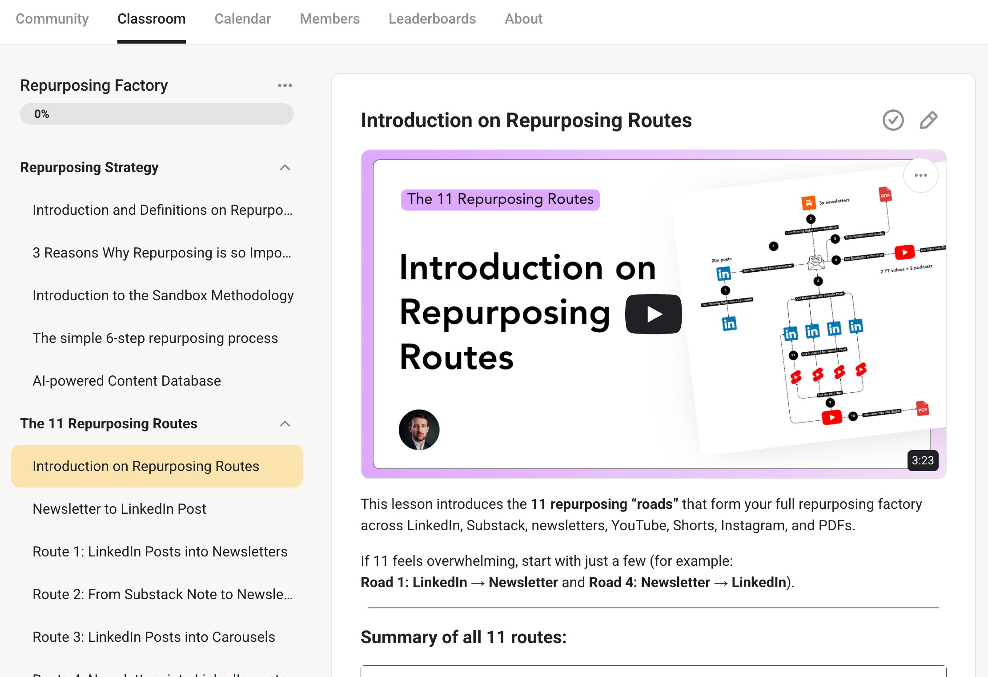Open Introduction to the Sandbox Methodology lesson

(163, 295)
